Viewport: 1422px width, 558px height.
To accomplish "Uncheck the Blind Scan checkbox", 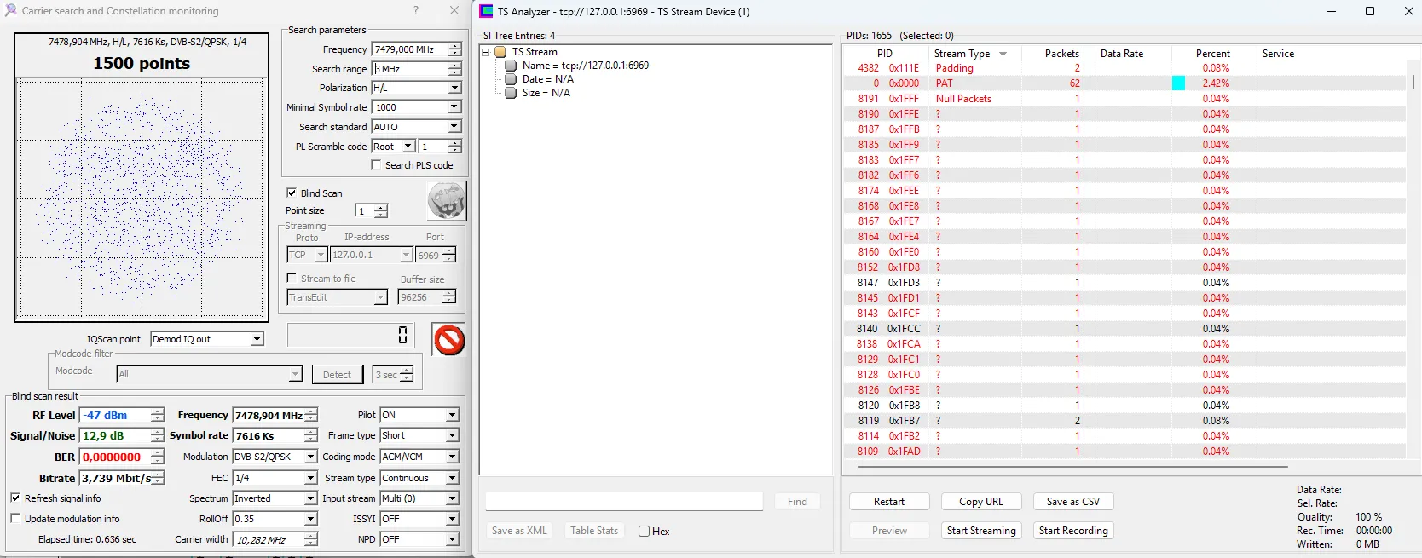I will click(x=292, y=193).
